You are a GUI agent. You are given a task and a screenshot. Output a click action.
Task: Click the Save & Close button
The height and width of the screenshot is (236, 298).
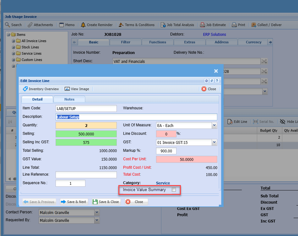[106, 202]
